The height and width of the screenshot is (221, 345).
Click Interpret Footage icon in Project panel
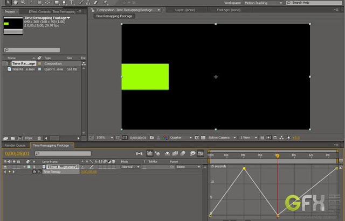click(6, 138)
